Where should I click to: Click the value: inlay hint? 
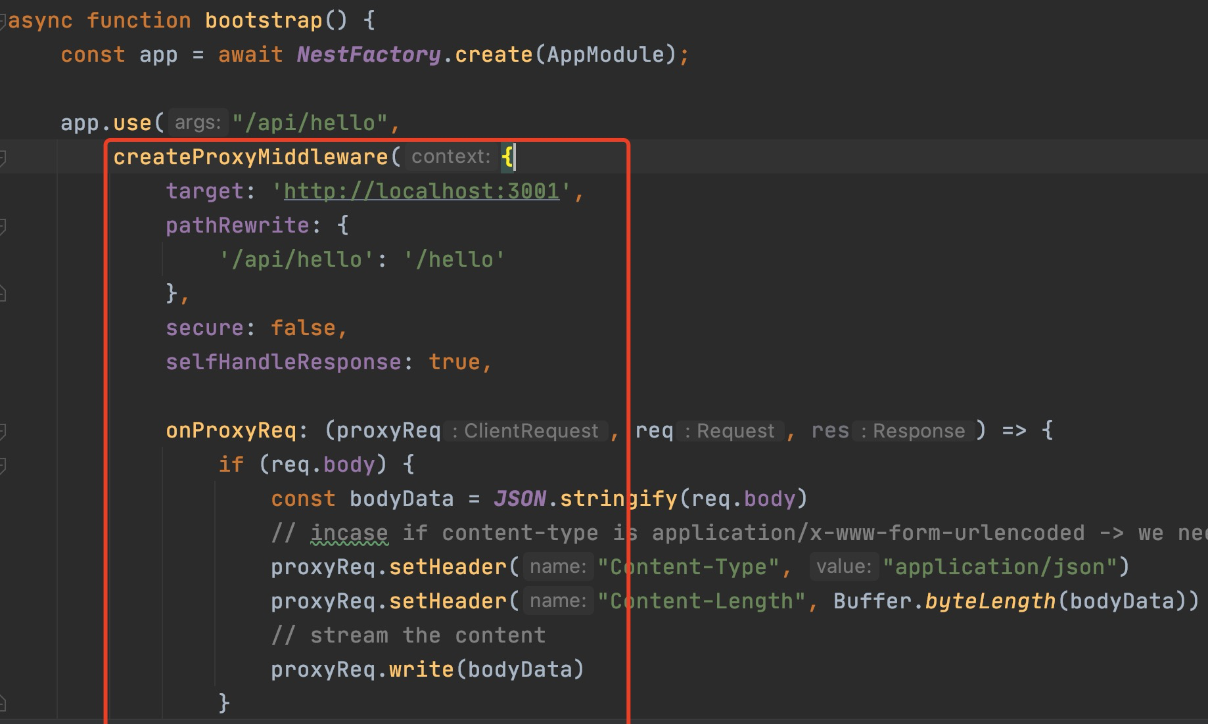coord(845,567)
